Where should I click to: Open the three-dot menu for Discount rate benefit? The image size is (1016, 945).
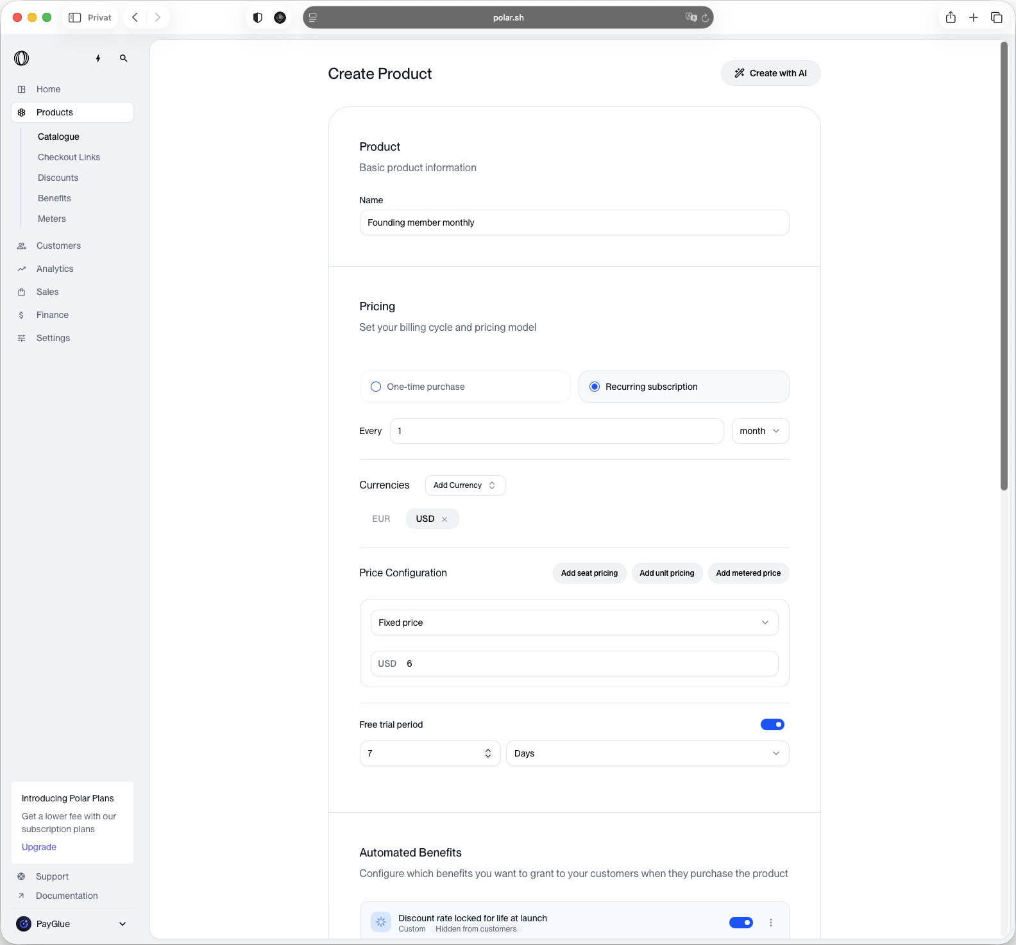pos(771,923)
